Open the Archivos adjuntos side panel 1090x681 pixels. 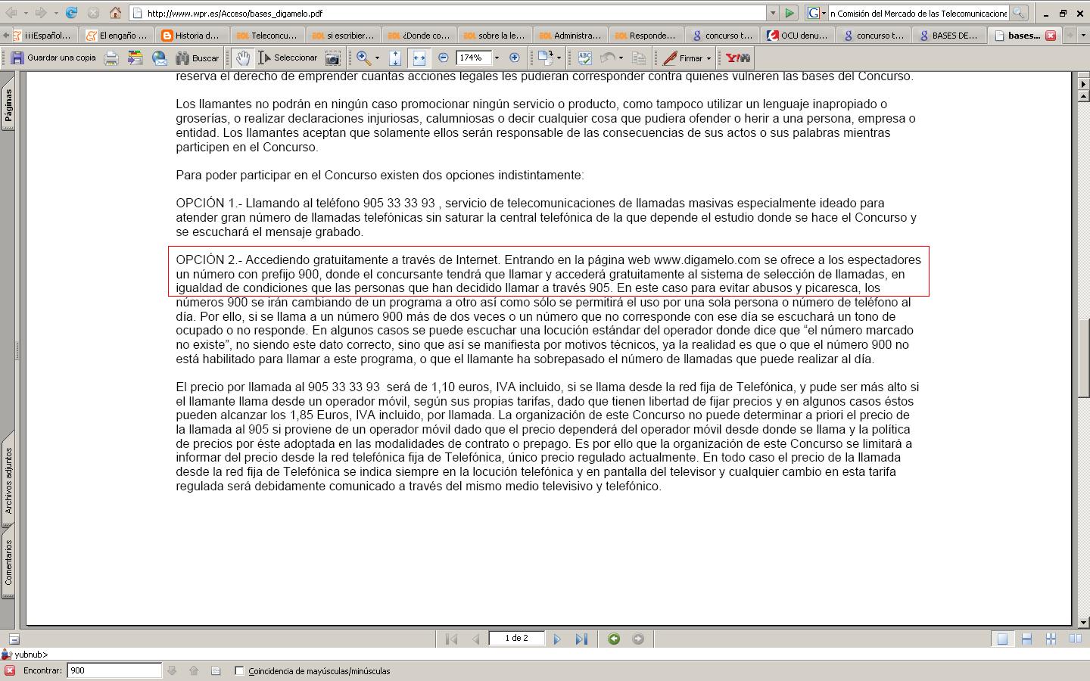[x=8, y=480]
